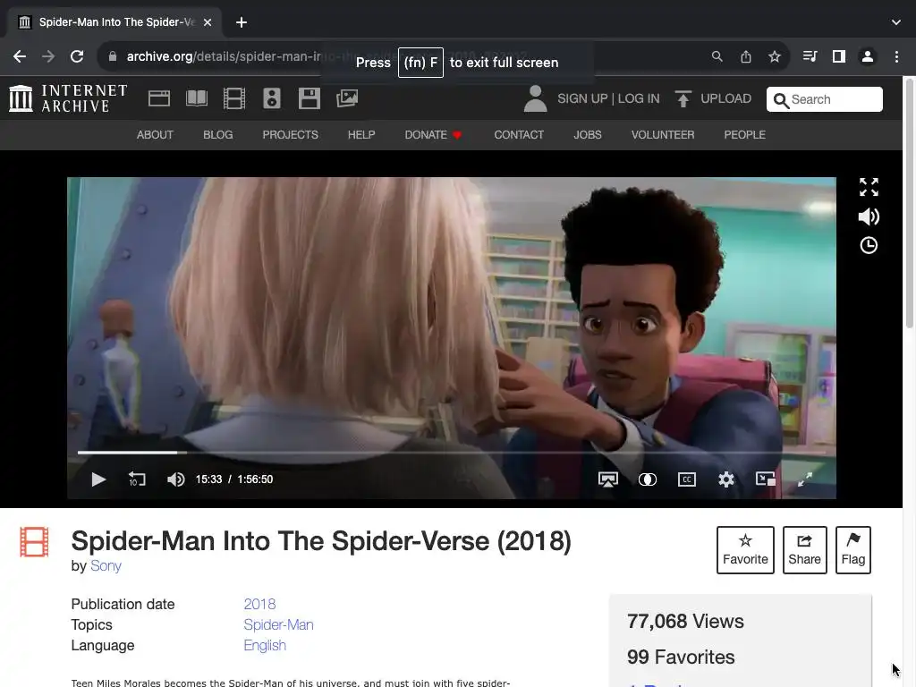The height and width of the screenshot is (687, 916).
Task: Open the JOBS menu item
Action: [x=587, y=135]
